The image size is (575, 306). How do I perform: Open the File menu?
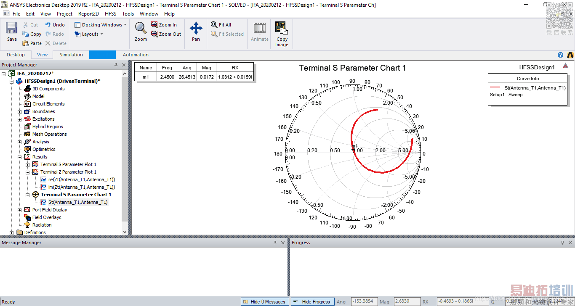click(16, 14)
